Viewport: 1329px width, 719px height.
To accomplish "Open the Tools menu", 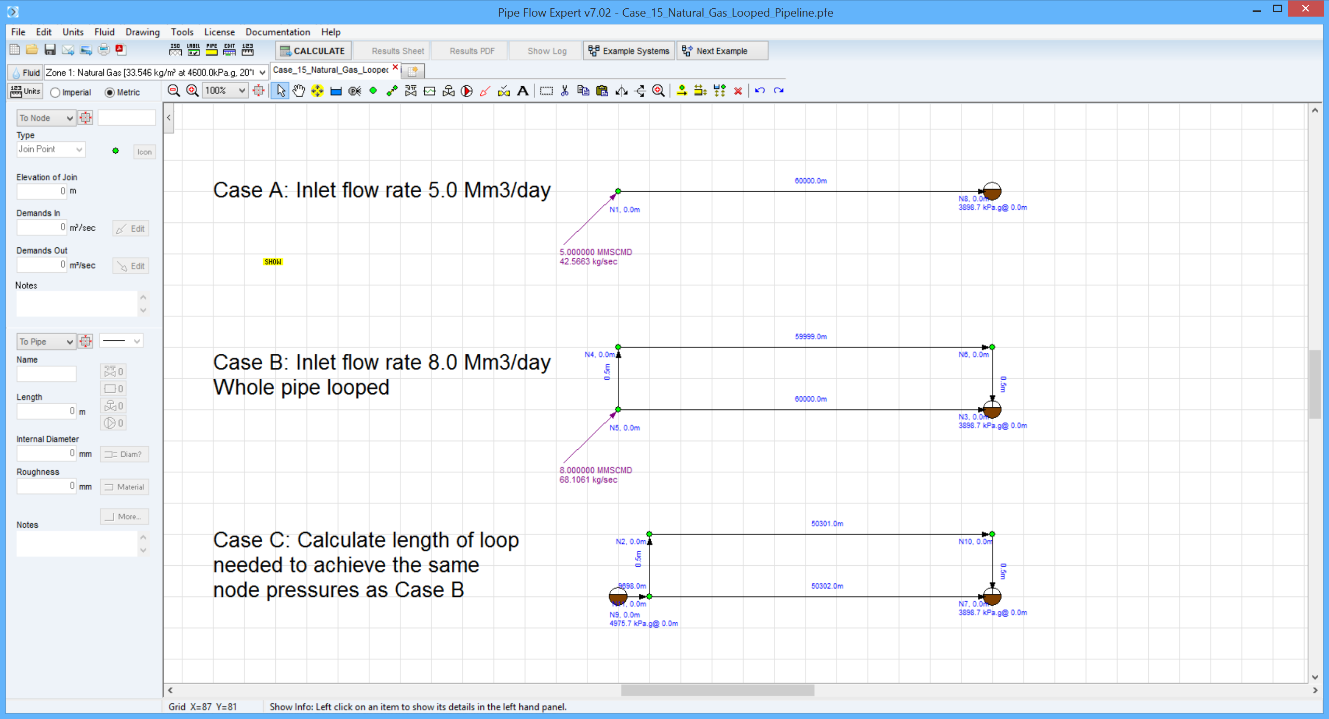I will pyautogui.click(x=182, y=32).
